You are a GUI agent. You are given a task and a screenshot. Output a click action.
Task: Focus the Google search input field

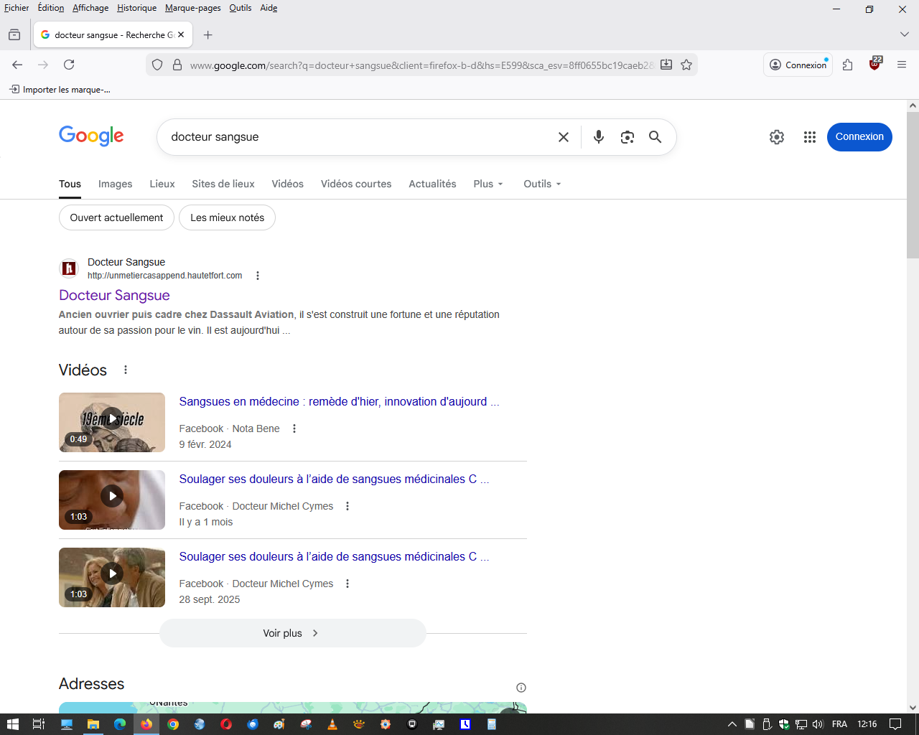(x=359, y=137)
